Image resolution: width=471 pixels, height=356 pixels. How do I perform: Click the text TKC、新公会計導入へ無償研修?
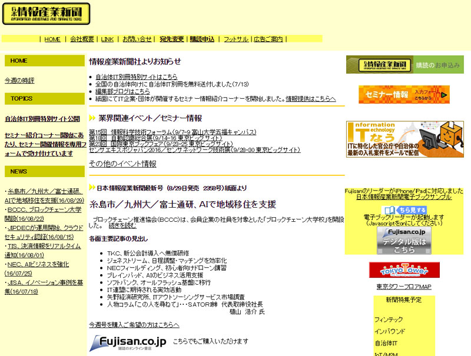[148, 254]
